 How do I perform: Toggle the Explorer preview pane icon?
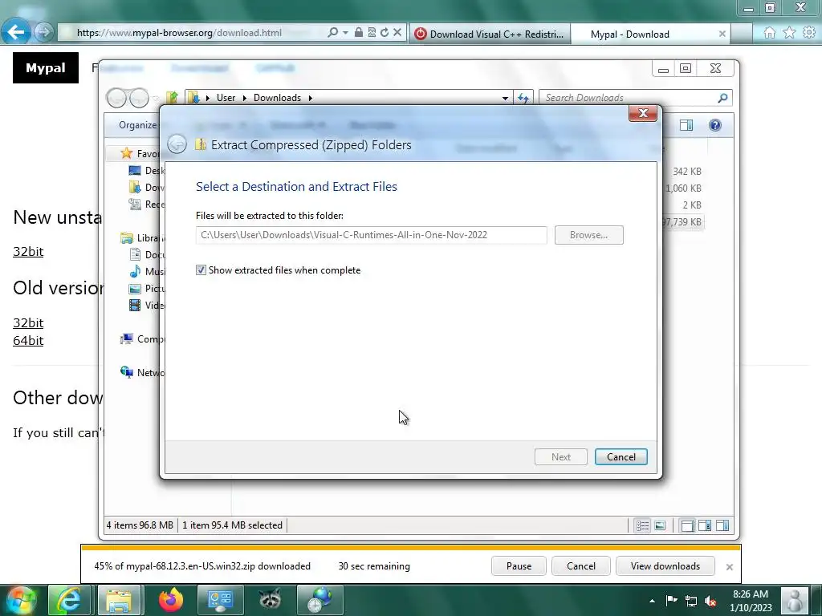coord(686,125)
